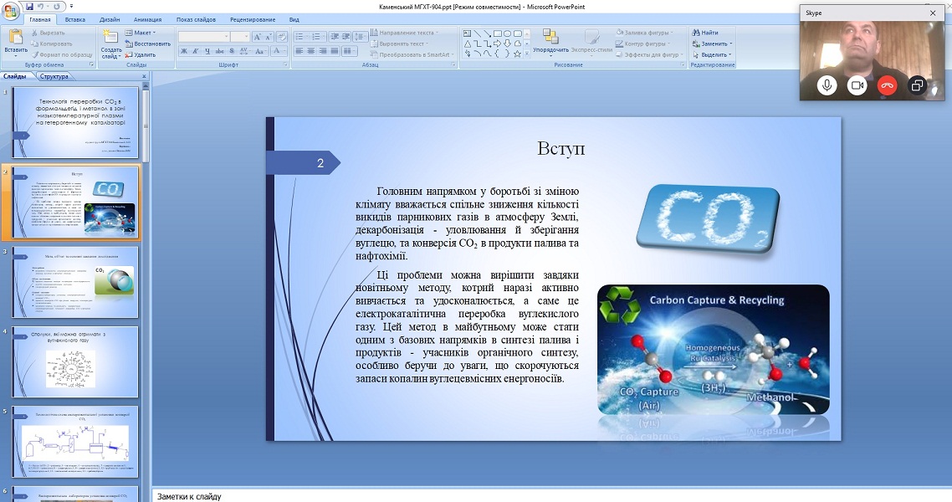The height and width of the screenshot is (502, 952).
Task: Center the paragraph text
Action: (311, 51)
